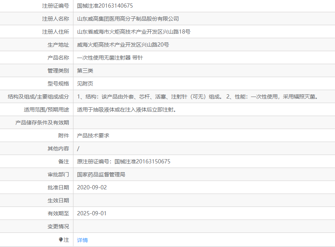Click the 注册人住所 label
The width and height of the screenshot is (335, 247).
coord(55,32)
